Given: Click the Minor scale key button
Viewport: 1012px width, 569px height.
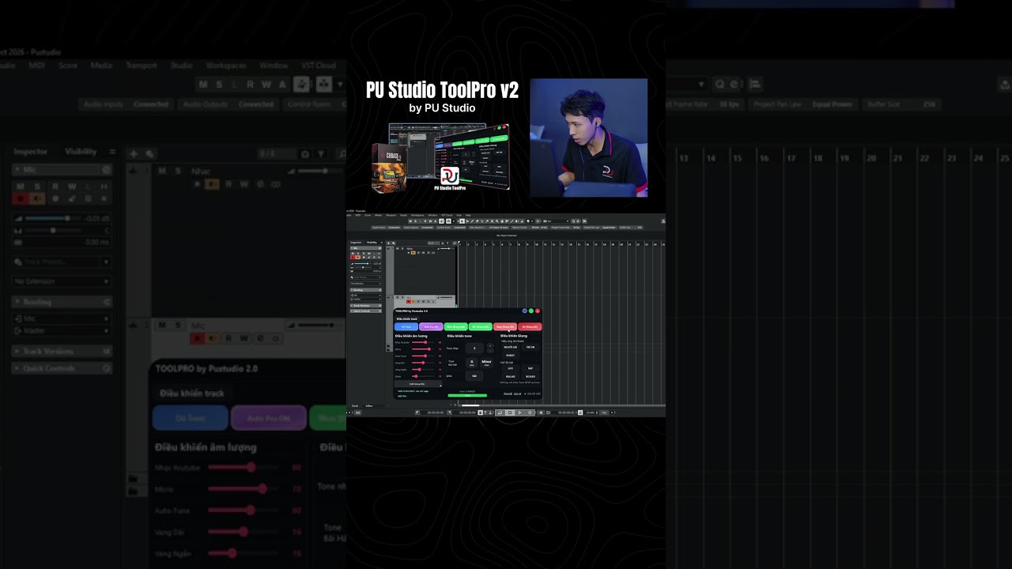Looking at the screenshot, I should [486, 363].
